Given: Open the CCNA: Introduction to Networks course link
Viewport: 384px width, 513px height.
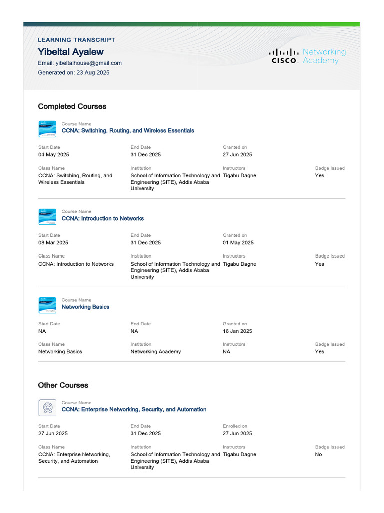Looking at the screenshot, I should [103, 218].
